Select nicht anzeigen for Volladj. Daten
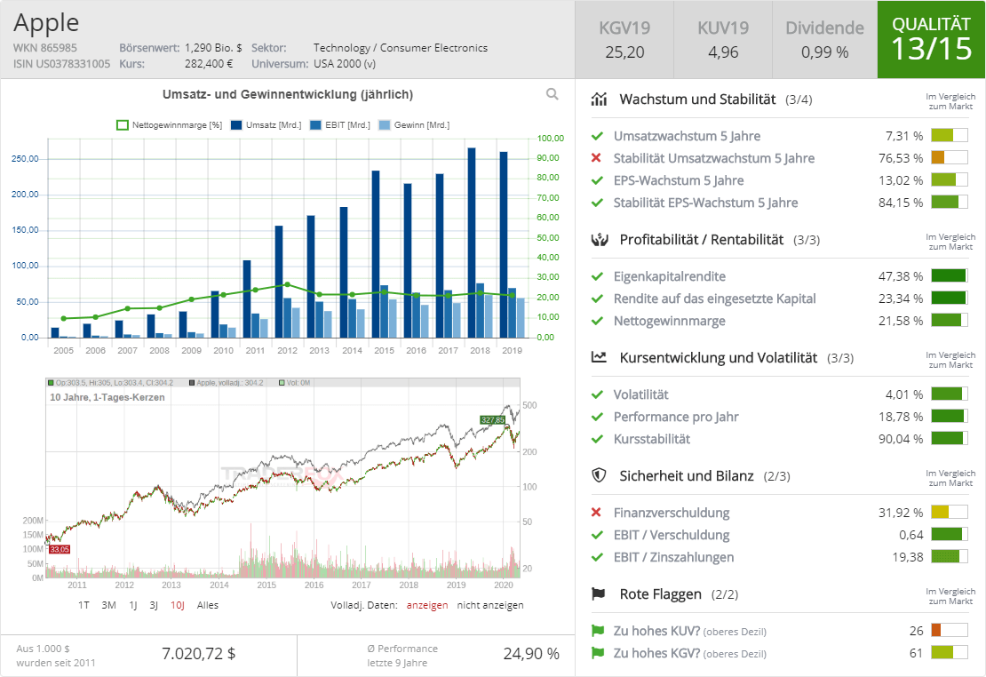Screen dimensions: 986x677 coord(489,605)
